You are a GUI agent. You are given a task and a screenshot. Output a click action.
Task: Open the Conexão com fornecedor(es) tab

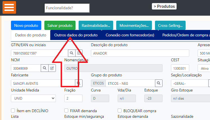[x=130, y=35]
